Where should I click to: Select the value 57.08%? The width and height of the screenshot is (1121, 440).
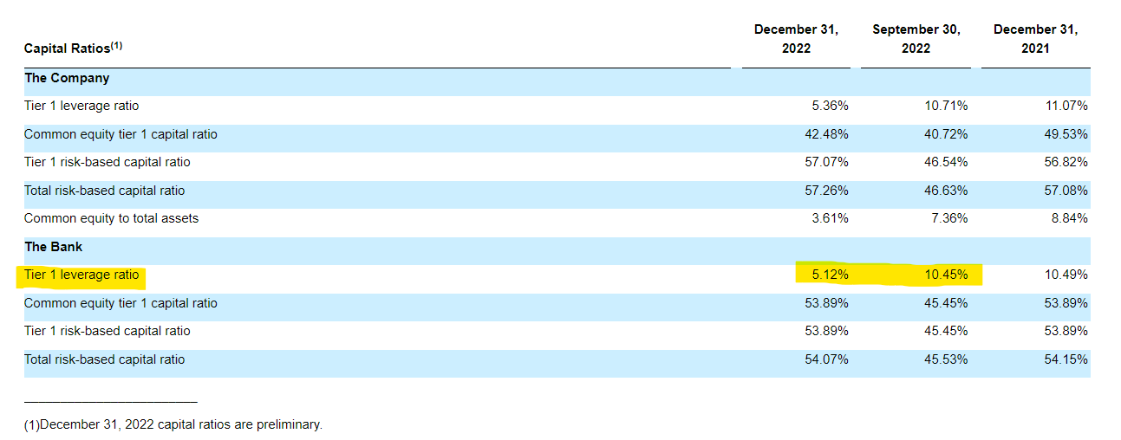[1066, 191]
